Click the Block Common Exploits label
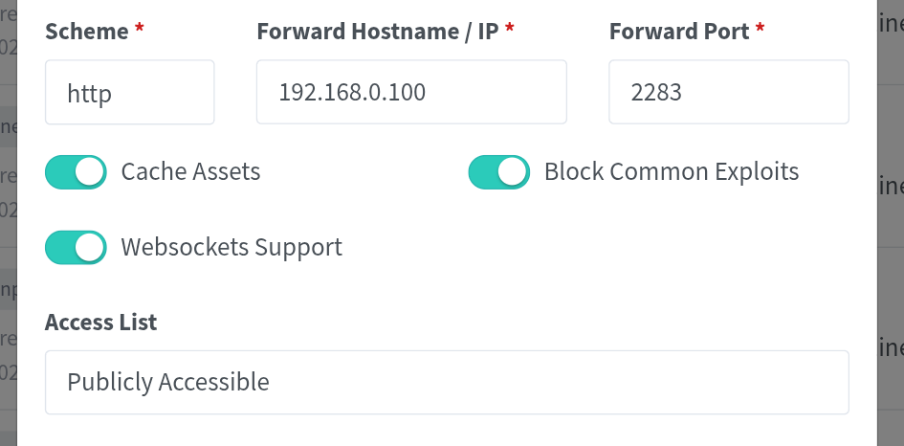Image resolution: width=904 pixels, height=446 pixels. [x=671, y=172]
